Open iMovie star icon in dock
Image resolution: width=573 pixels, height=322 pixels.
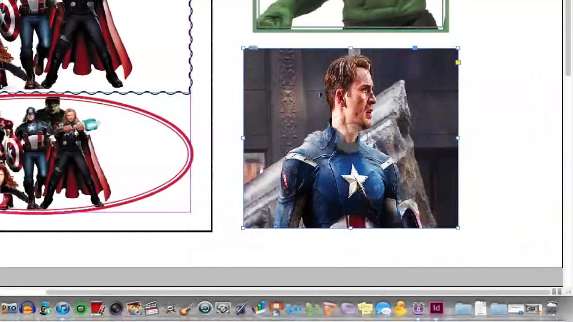[170, 309]
